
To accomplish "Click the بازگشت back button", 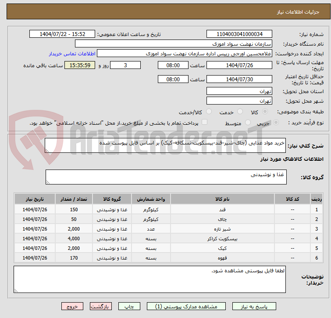I will point(102,307).
